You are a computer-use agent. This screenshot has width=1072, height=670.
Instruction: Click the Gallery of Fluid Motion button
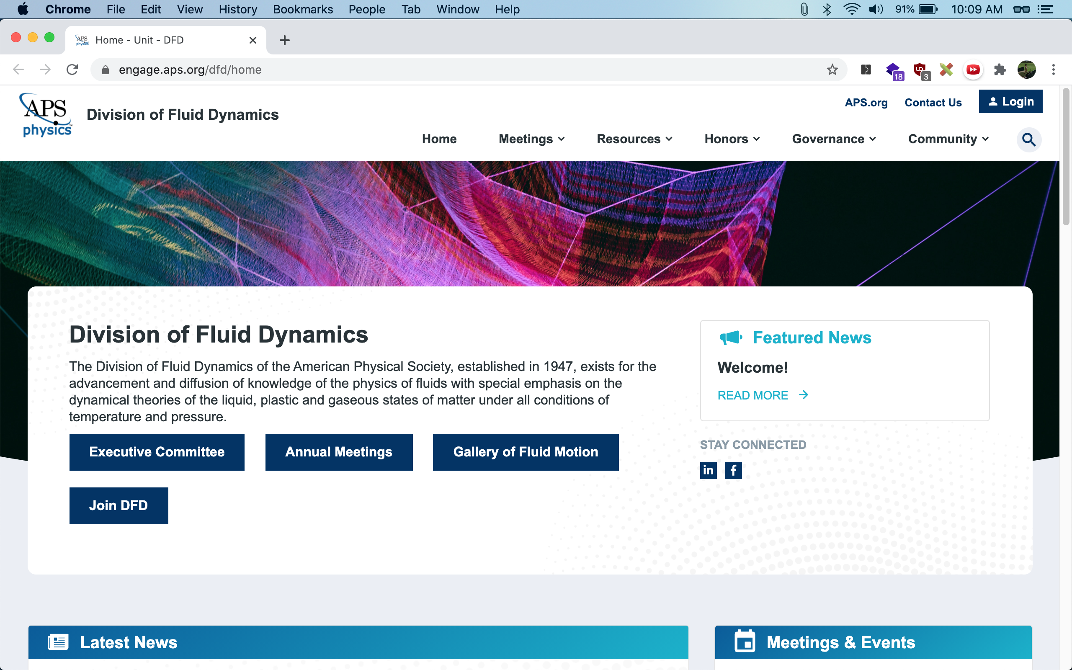click(x=526, y=452)
